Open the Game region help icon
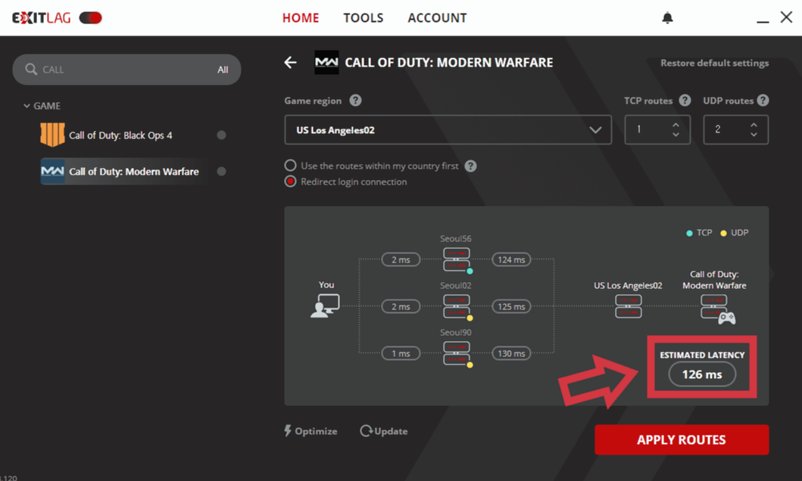The height and width of the screenshot is (481, 802). [355, 100]
